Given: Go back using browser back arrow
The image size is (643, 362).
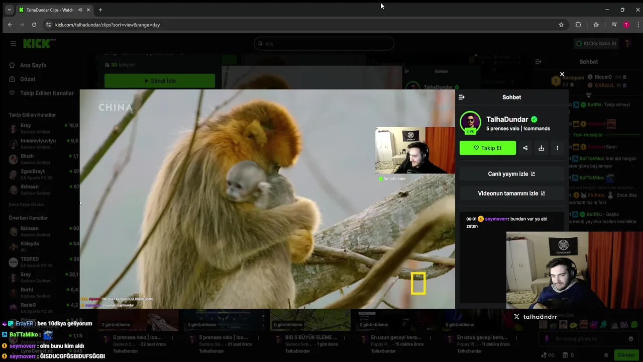Looking at the screenshot, I should coord(10,25).
